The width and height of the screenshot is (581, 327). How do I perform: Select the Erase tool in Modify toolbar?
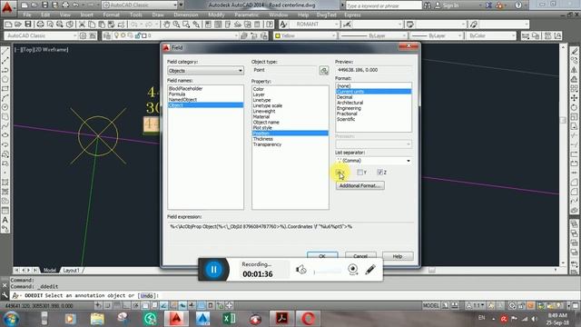pos(575,51)
